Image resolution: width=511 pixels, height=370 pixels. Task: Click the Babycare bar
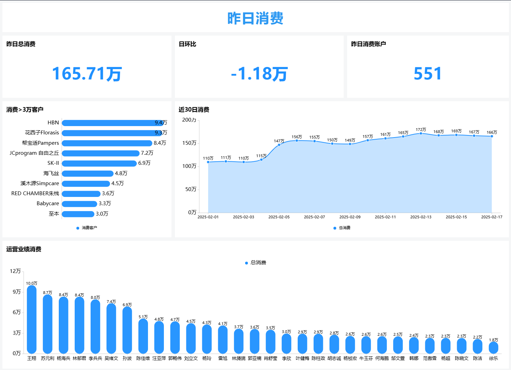pyautogui.click(x=80, y=204)
